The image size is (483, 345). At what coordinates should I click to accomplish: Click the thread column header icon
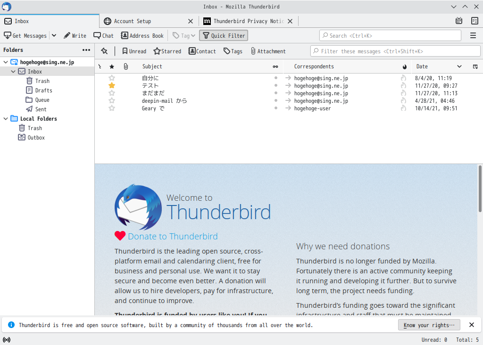pyautogui.click(x=100, y=66)
